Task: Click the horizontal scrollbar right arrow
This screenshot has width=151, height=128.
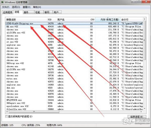Action: 141,112
